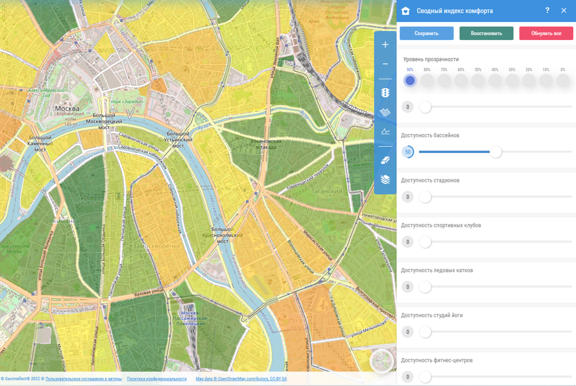Select 90% transparency level
This screenshot has width=576, height=386.
[x=410, y=81]
